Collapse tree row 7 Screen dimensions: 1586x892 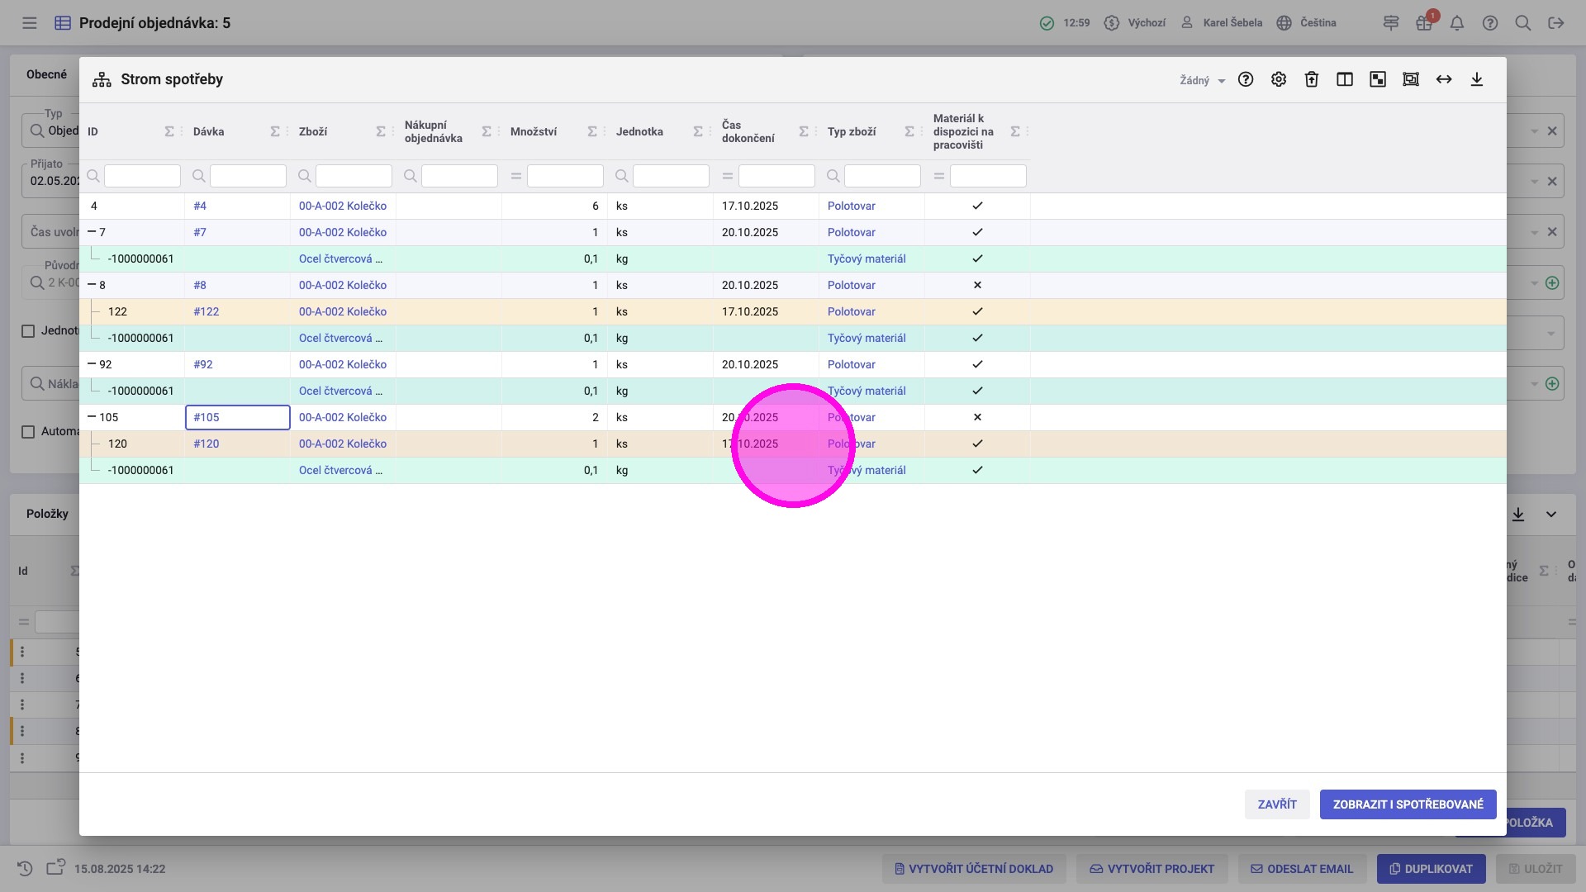tap(92, 232)
